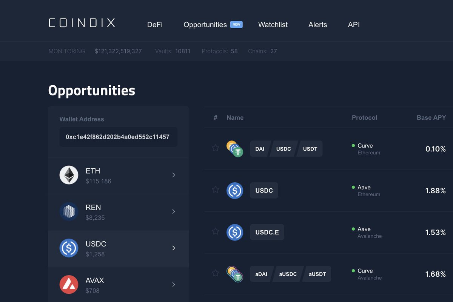Click the USDC token icon in Aave Ethereum row
The width and height of the screenshot is (453, 302).
(235, 191)
